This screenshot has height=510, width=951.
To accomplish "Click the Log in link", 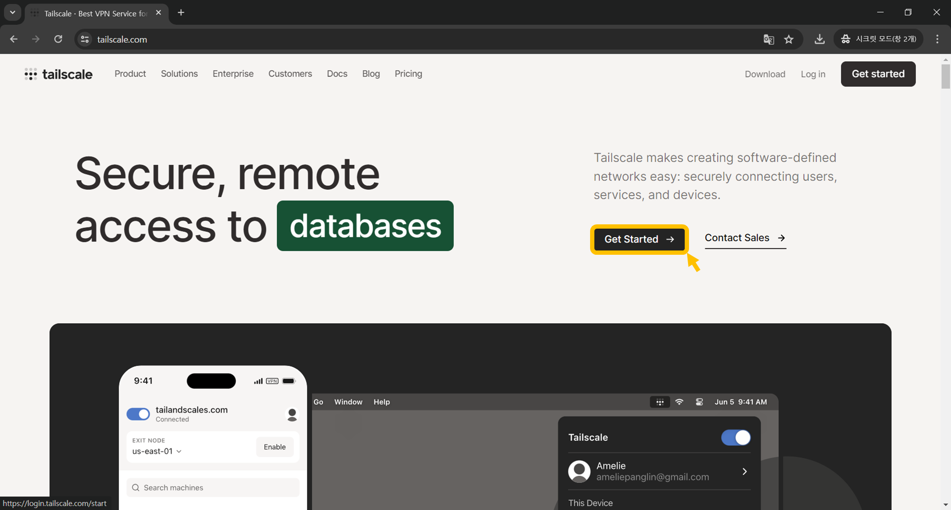I will point(813,74).
